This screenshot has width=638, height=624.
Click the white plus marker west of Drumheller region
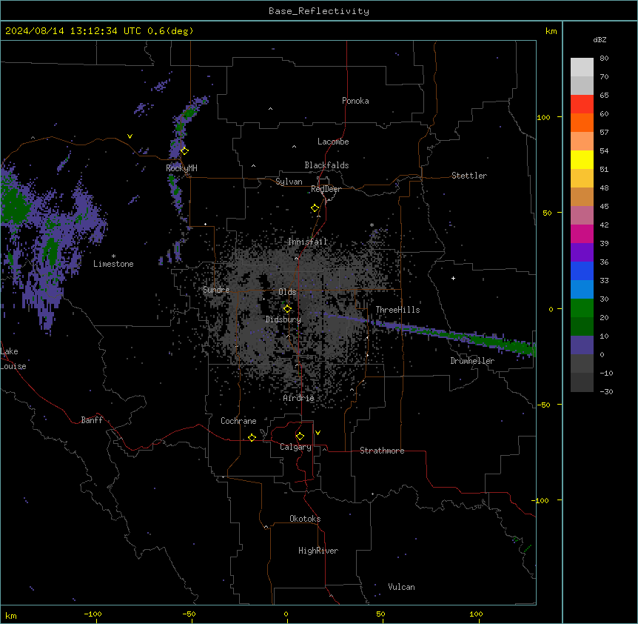[x=453, y=278]
